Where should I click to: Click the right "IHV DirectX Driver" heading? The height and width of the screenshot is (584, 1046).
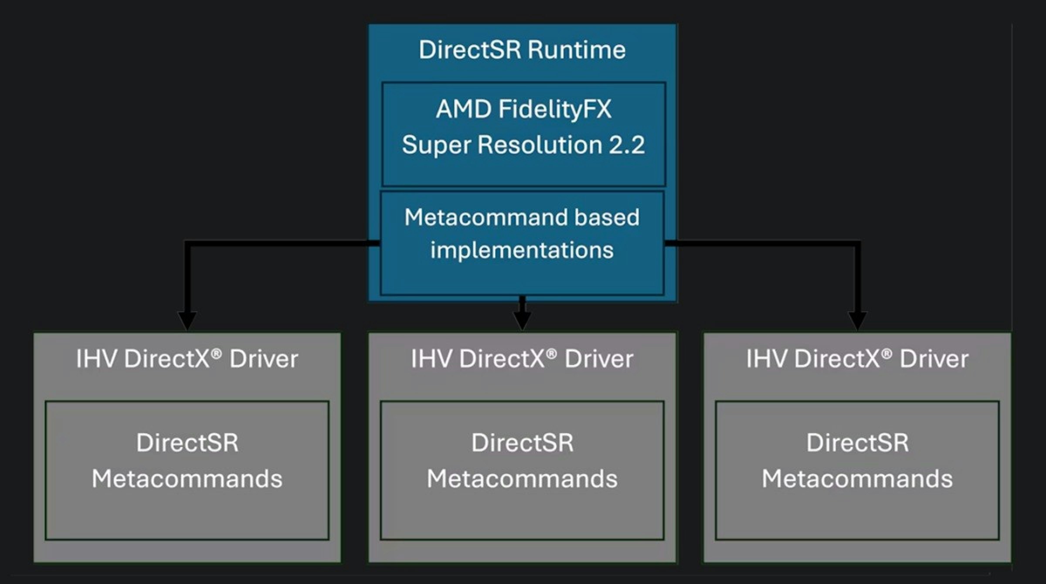(x=857, y=359)
